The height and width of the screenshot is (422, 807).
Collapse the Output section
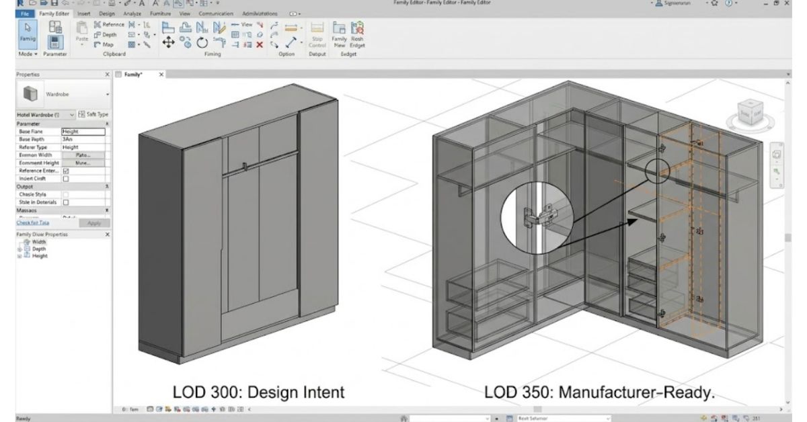[107, 187]
